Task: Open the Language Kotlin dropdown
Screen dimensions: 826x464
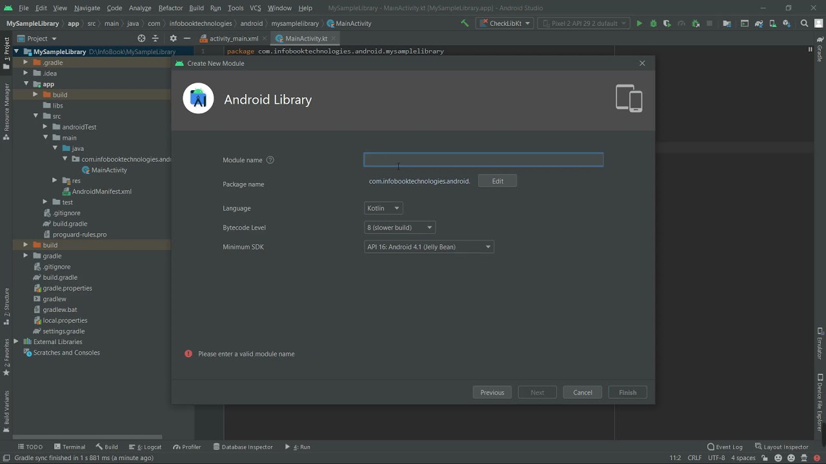Action: coord(383,208)
